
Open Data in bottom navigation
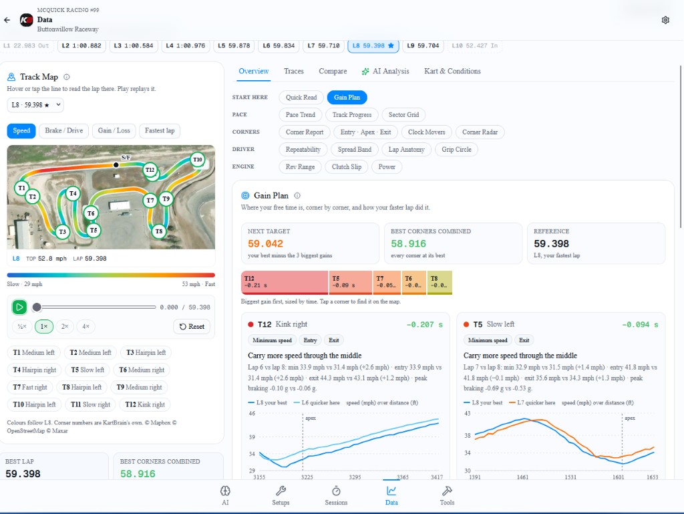tap(391, 495)
